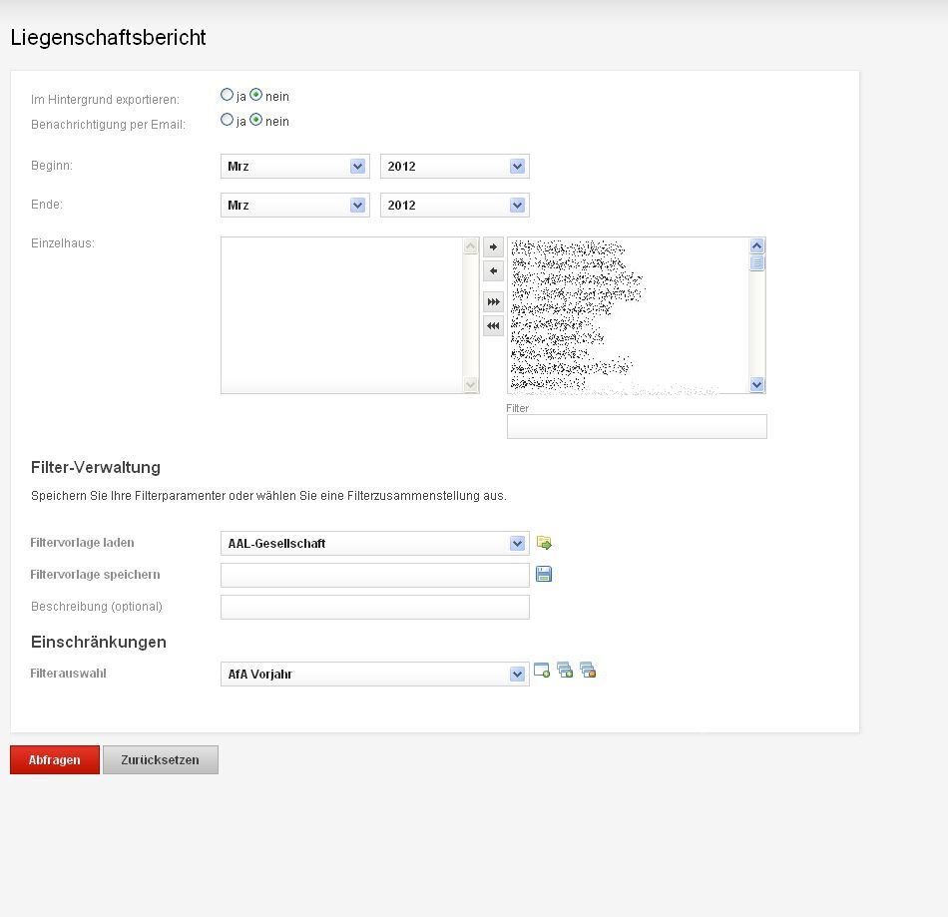Image resolution: width=948 pixels, height=917 pixels.
Task: Select 'ja' for Benachrichtigung per Email
Action: tap(227, 120)
